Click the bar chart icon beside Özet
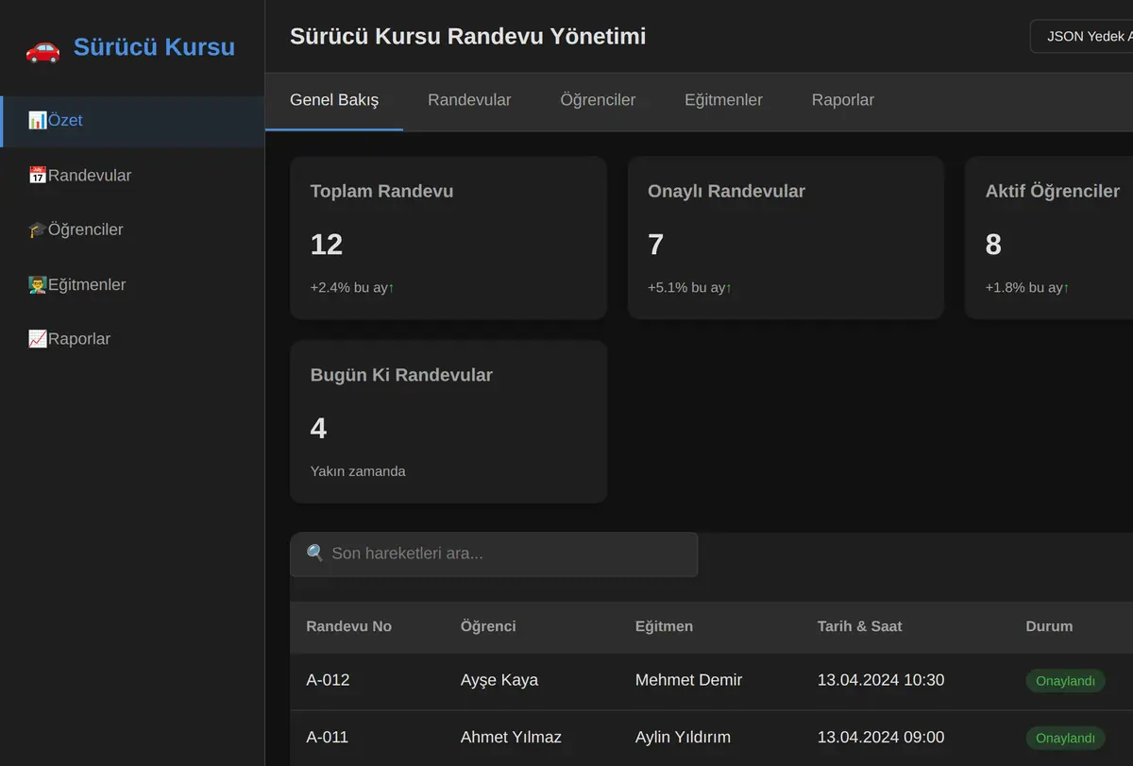 pos(38,121)
